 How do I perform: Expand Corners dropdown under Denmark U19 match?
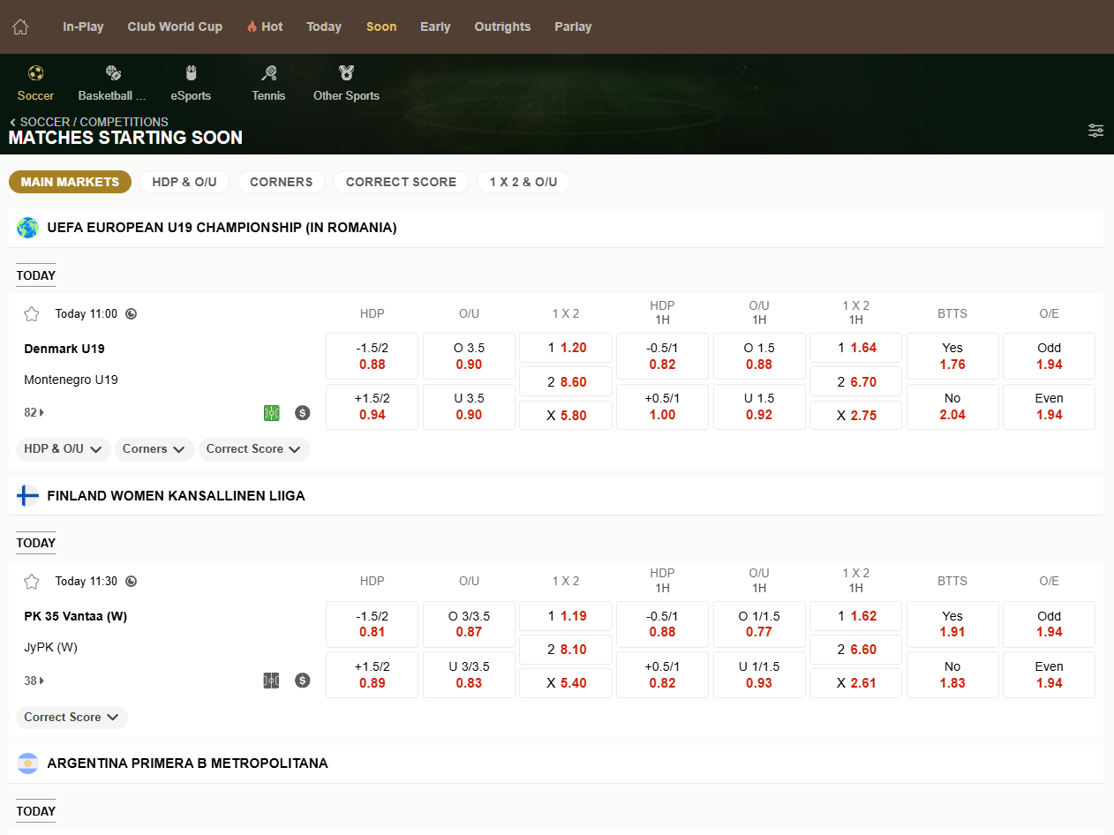[x=154, y=449]
